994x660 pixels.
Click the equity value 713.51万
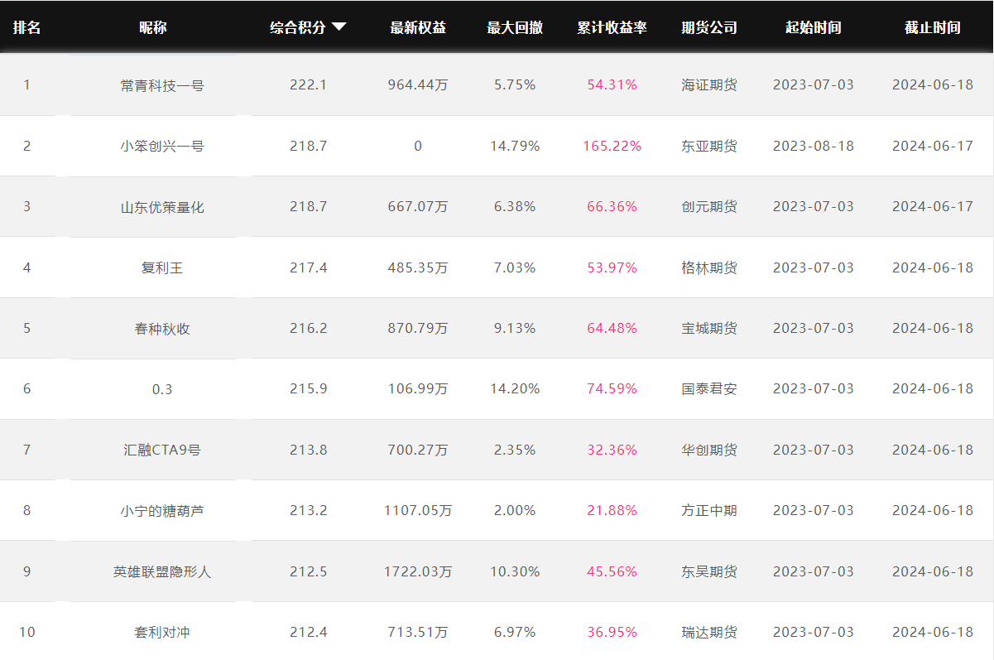(x=418, y=633)
